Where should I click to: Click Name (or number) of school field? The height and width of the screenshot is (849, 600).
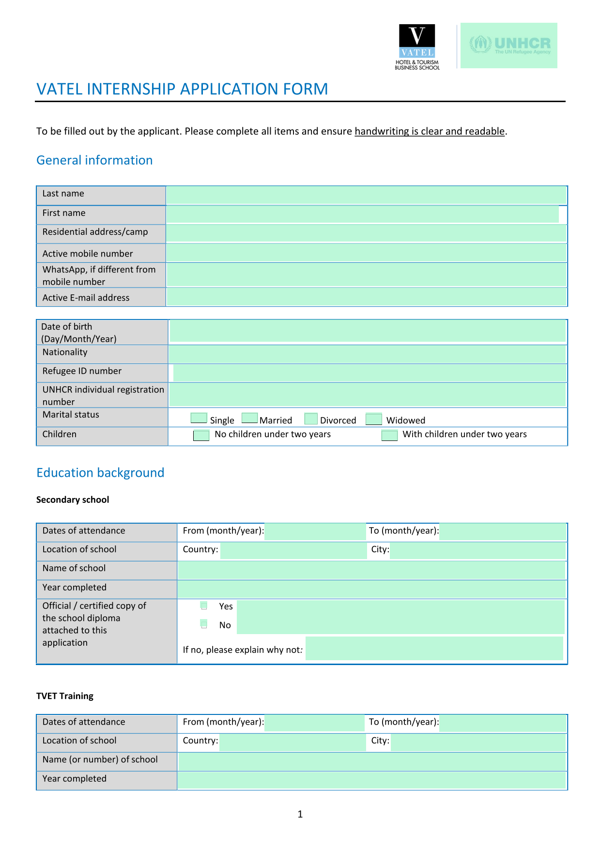(x=372, y=761)
